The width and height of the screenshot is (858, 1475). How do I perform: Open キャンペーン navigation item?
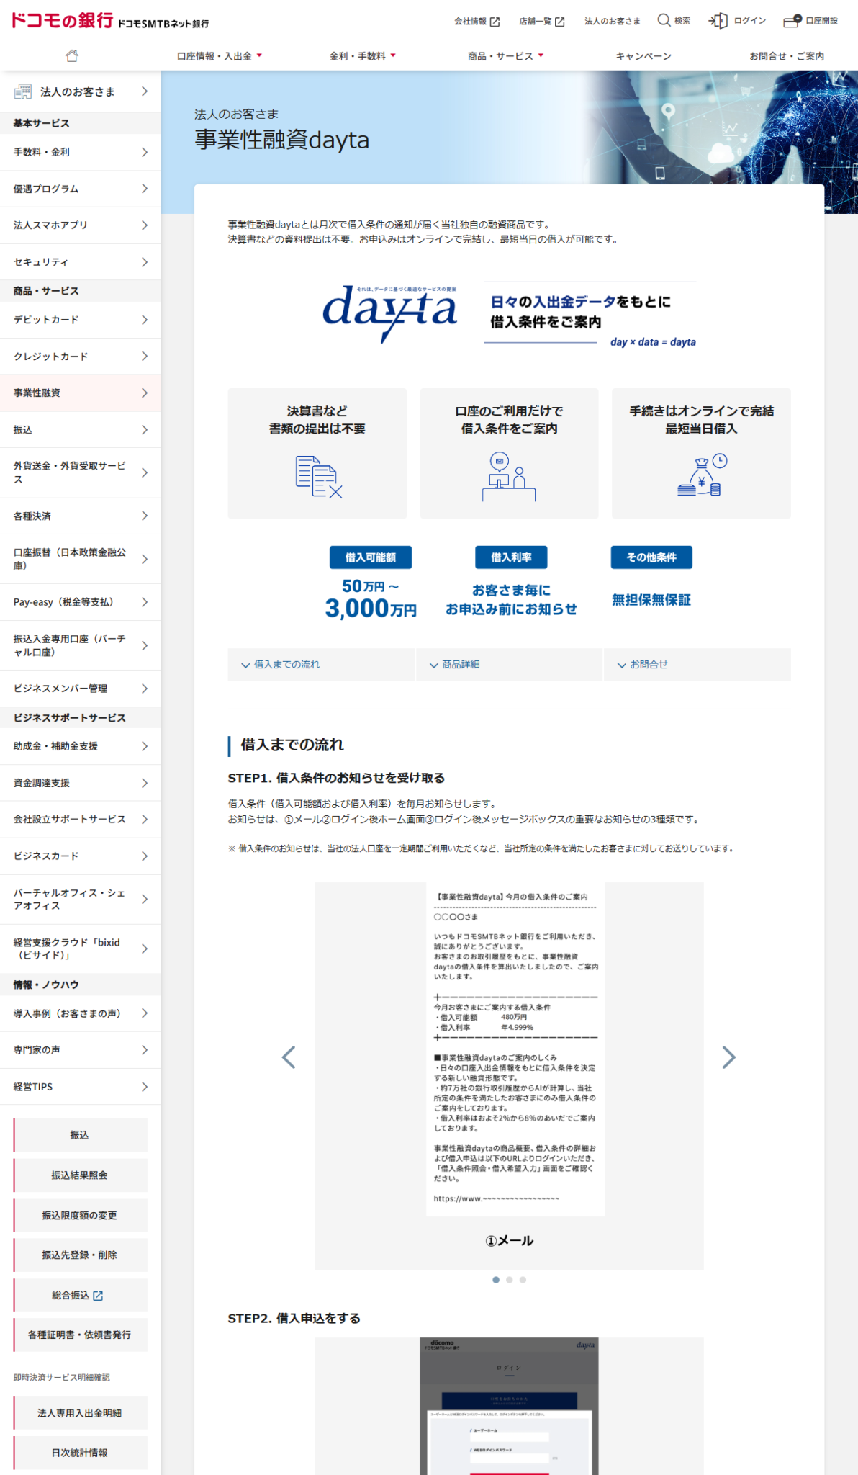[643, 56]
